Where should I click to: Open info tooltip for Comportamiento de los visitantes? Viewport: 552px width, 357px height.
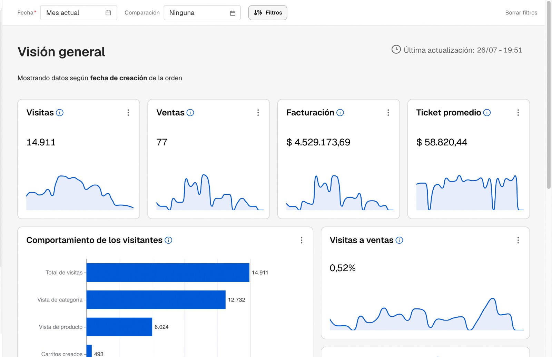pyautogui.click(x=168, y=240)
